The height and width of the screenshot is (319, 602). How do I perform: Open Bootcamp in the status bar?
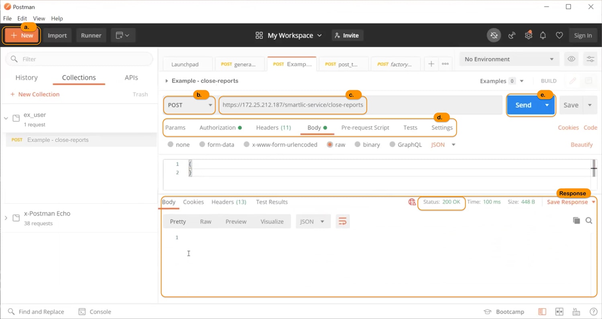click(x=504, y=312)
